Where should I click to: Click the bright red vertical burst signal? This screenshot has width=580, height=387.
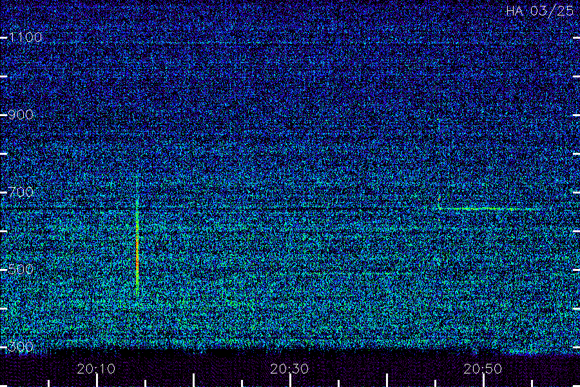(x=137, y=246)
